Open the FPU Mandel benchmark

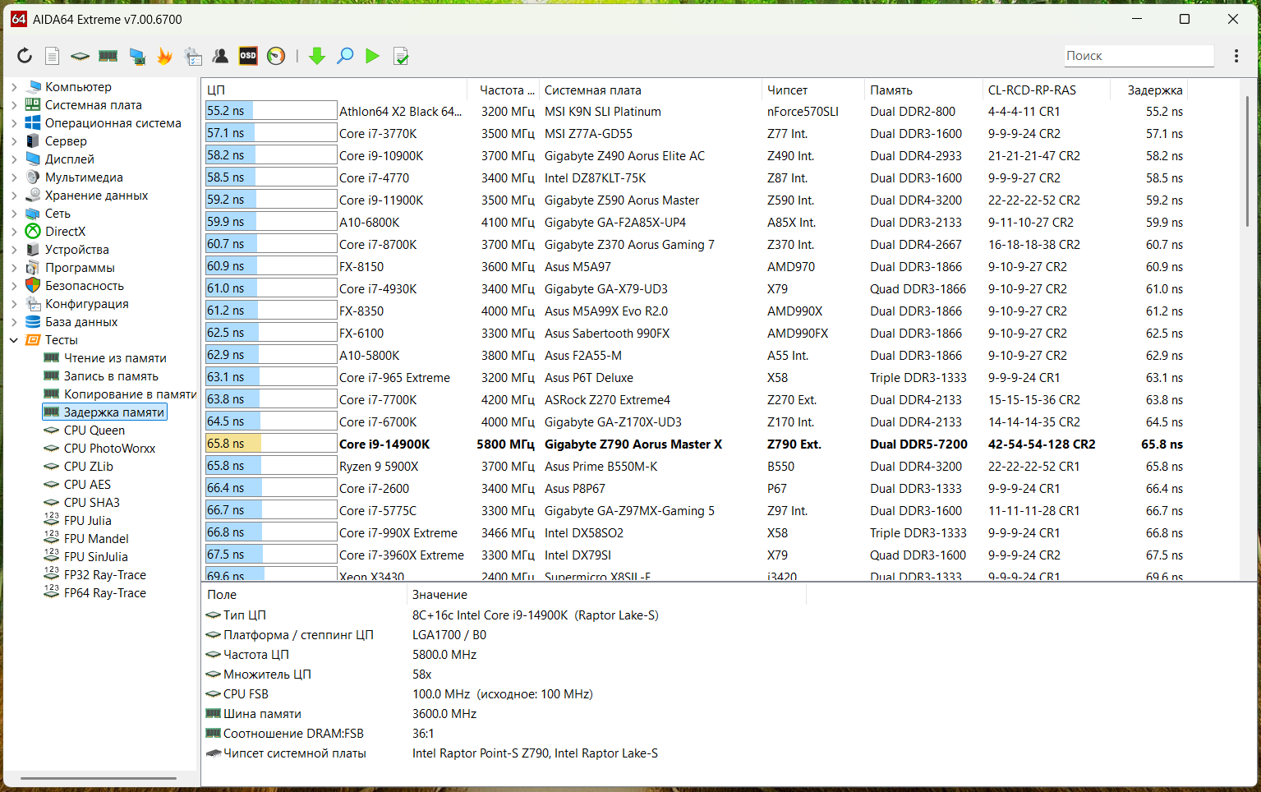click(96, 539)
